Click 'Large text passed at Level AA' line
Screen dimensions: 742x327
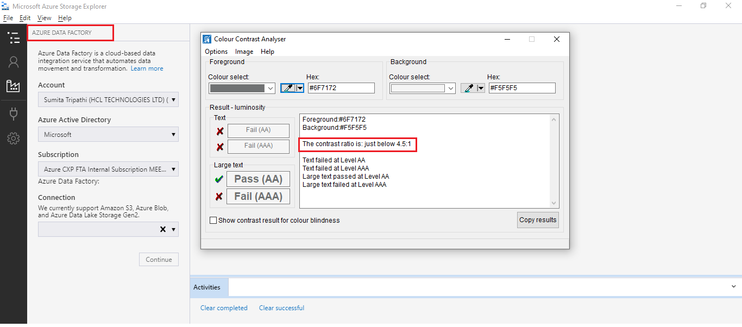pyautogui.click(x=345, y=177)
